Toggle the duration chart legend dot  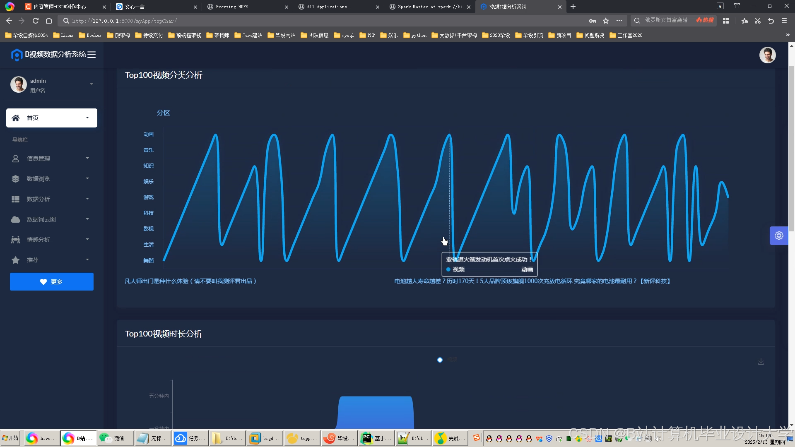pos(440,360)
